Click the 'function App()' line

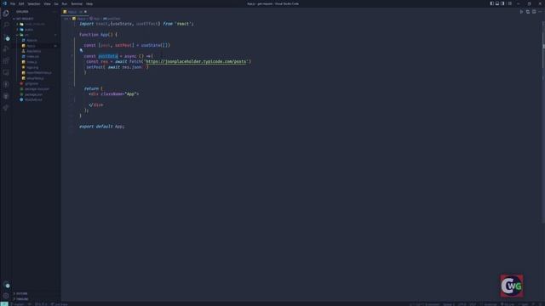[x=98, y=35]
